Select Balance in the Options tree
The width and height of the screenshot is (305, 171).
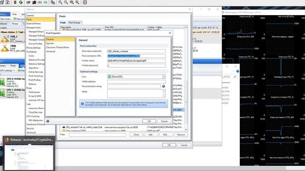pos(32,84)
